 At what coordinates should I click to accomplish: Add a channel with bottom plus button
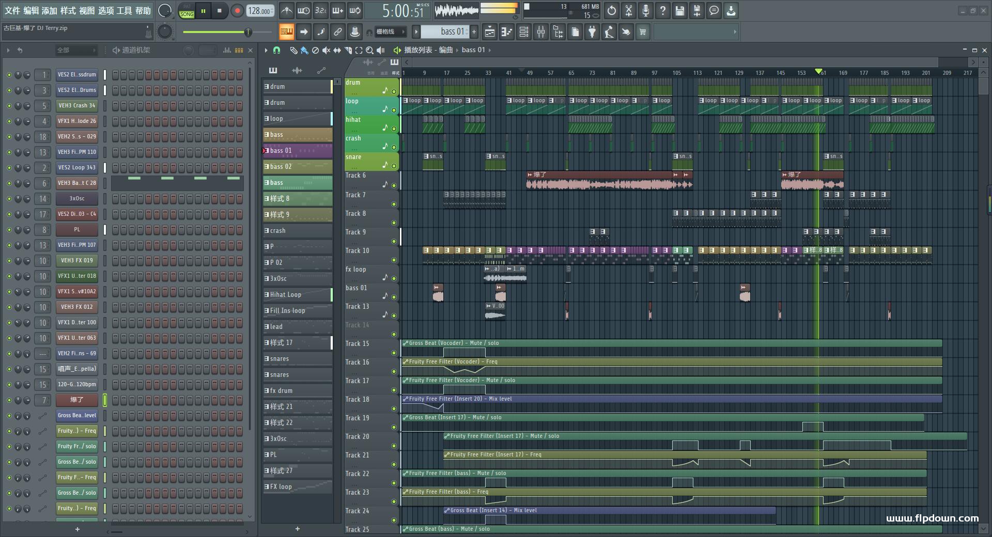pyautogui.click(x=78, y=529)
